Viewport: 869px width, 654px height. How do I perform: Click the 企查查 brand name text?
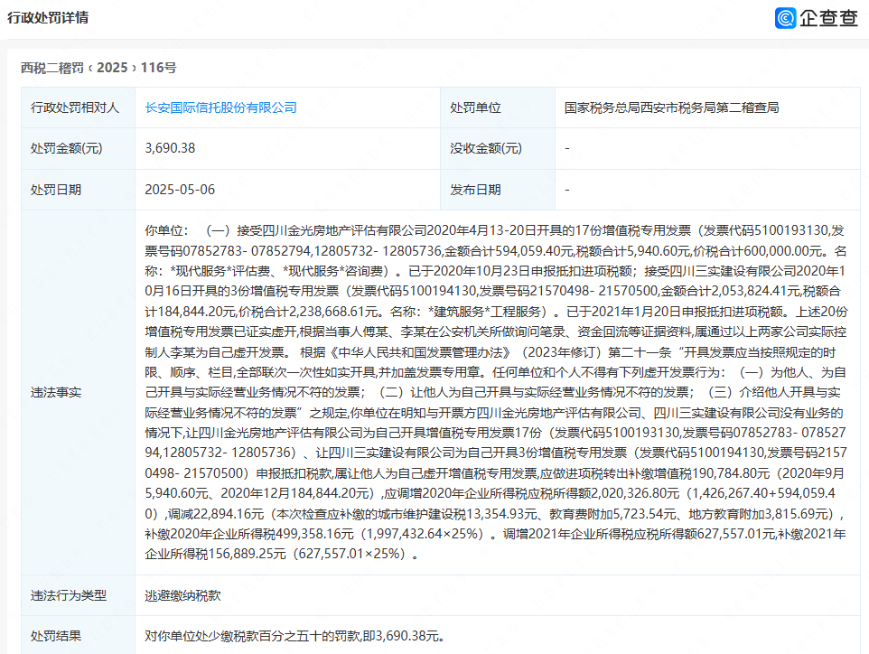pos(828,18)
